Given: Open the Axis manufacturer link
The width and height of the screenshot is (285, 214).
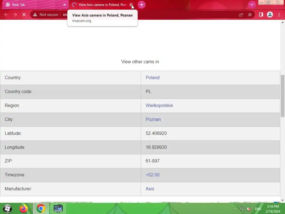Looking at the screenshot, I should pyautogui.click(x=150, y=189).
